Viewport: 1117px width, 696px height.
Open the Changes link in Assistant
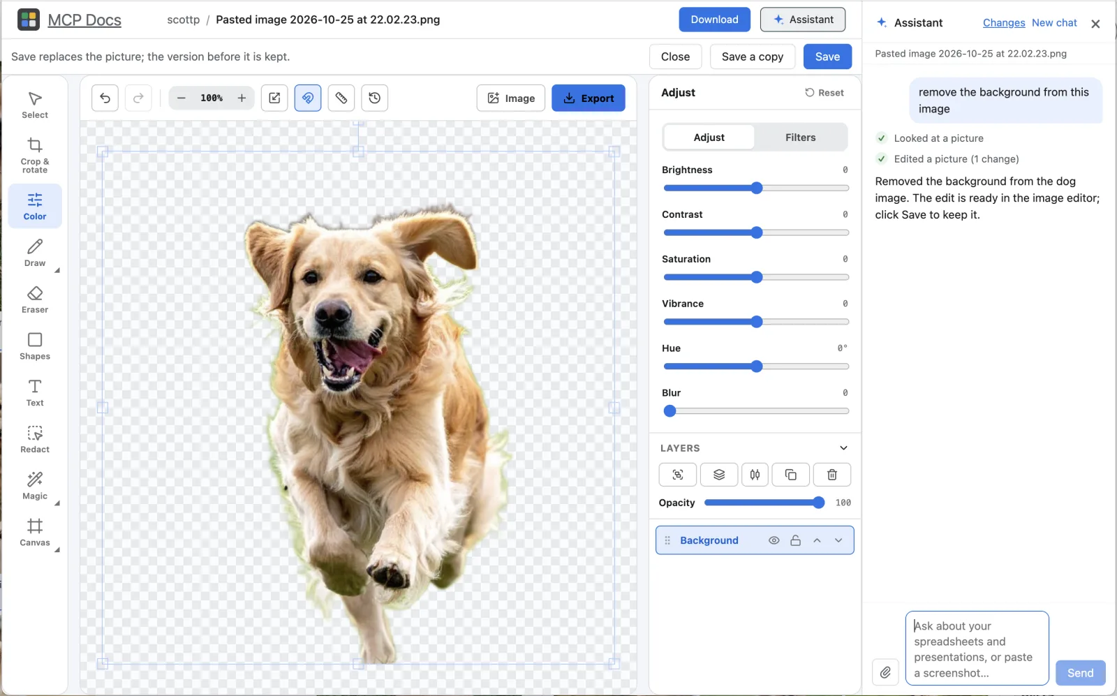(x=1004, y=23)
